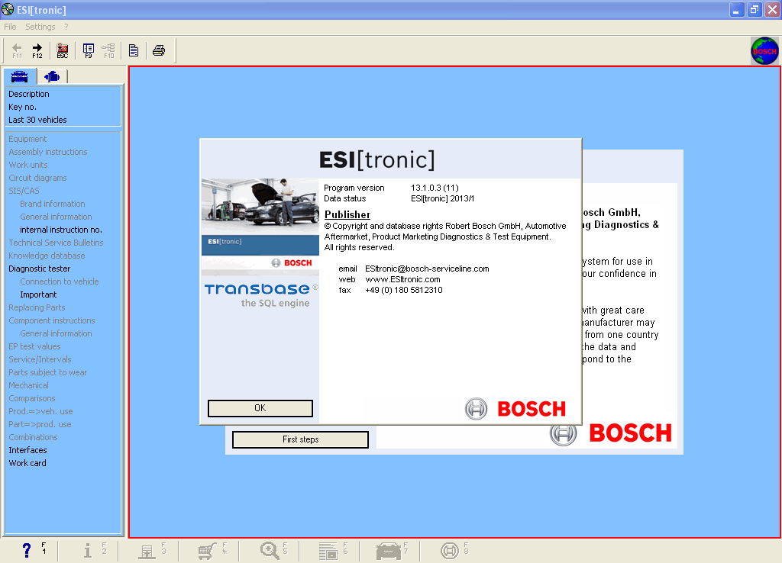Viewport: 782px width, 563px height.
Task: Click the www.ESItronic.com web address
Action: click(403, 279)
